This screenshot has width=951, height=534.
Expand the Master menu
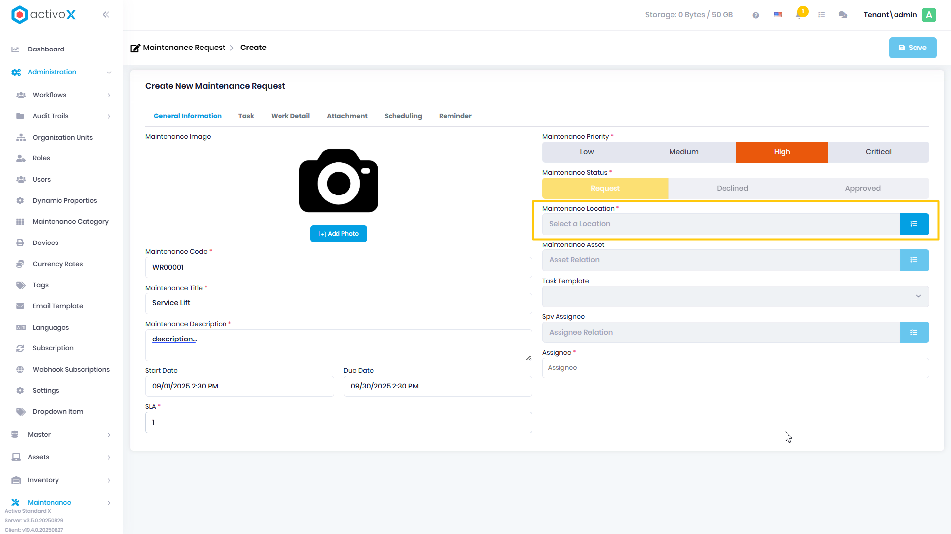(109, 435)
